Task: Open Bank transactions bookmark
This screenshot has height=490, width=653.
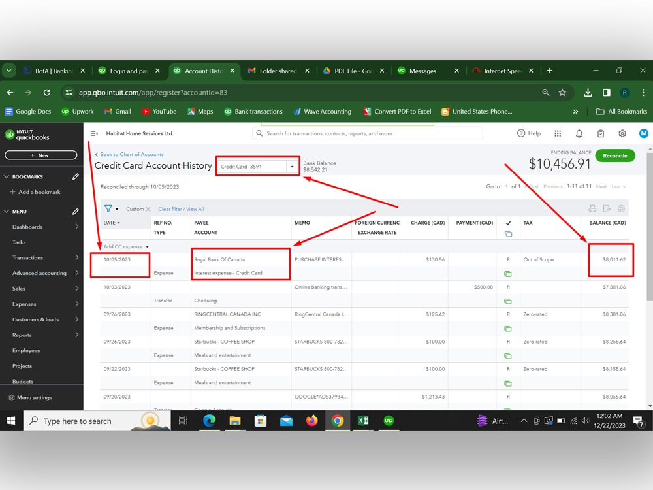Action: [x=253, y=112]
